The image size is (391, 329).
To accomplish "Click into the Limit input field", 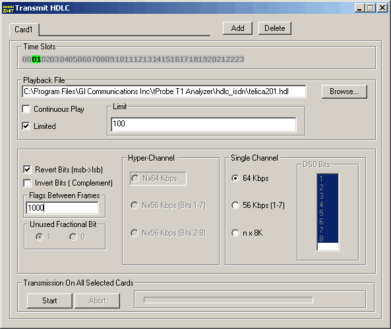I will pos(204,124).
